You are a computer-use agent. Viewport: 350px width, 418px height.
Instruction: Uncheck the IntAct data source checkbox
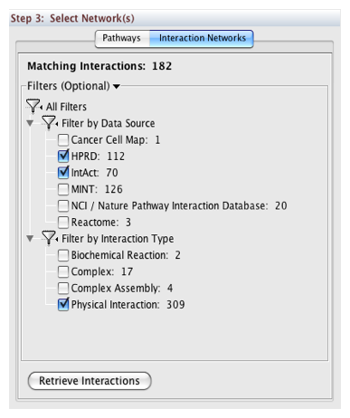coord(63,173)
